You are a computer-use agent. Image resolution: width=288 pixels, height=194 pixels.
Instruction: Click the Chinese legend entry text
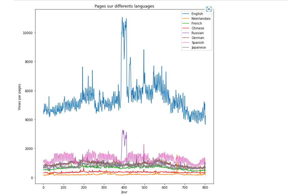coord(198,28)
